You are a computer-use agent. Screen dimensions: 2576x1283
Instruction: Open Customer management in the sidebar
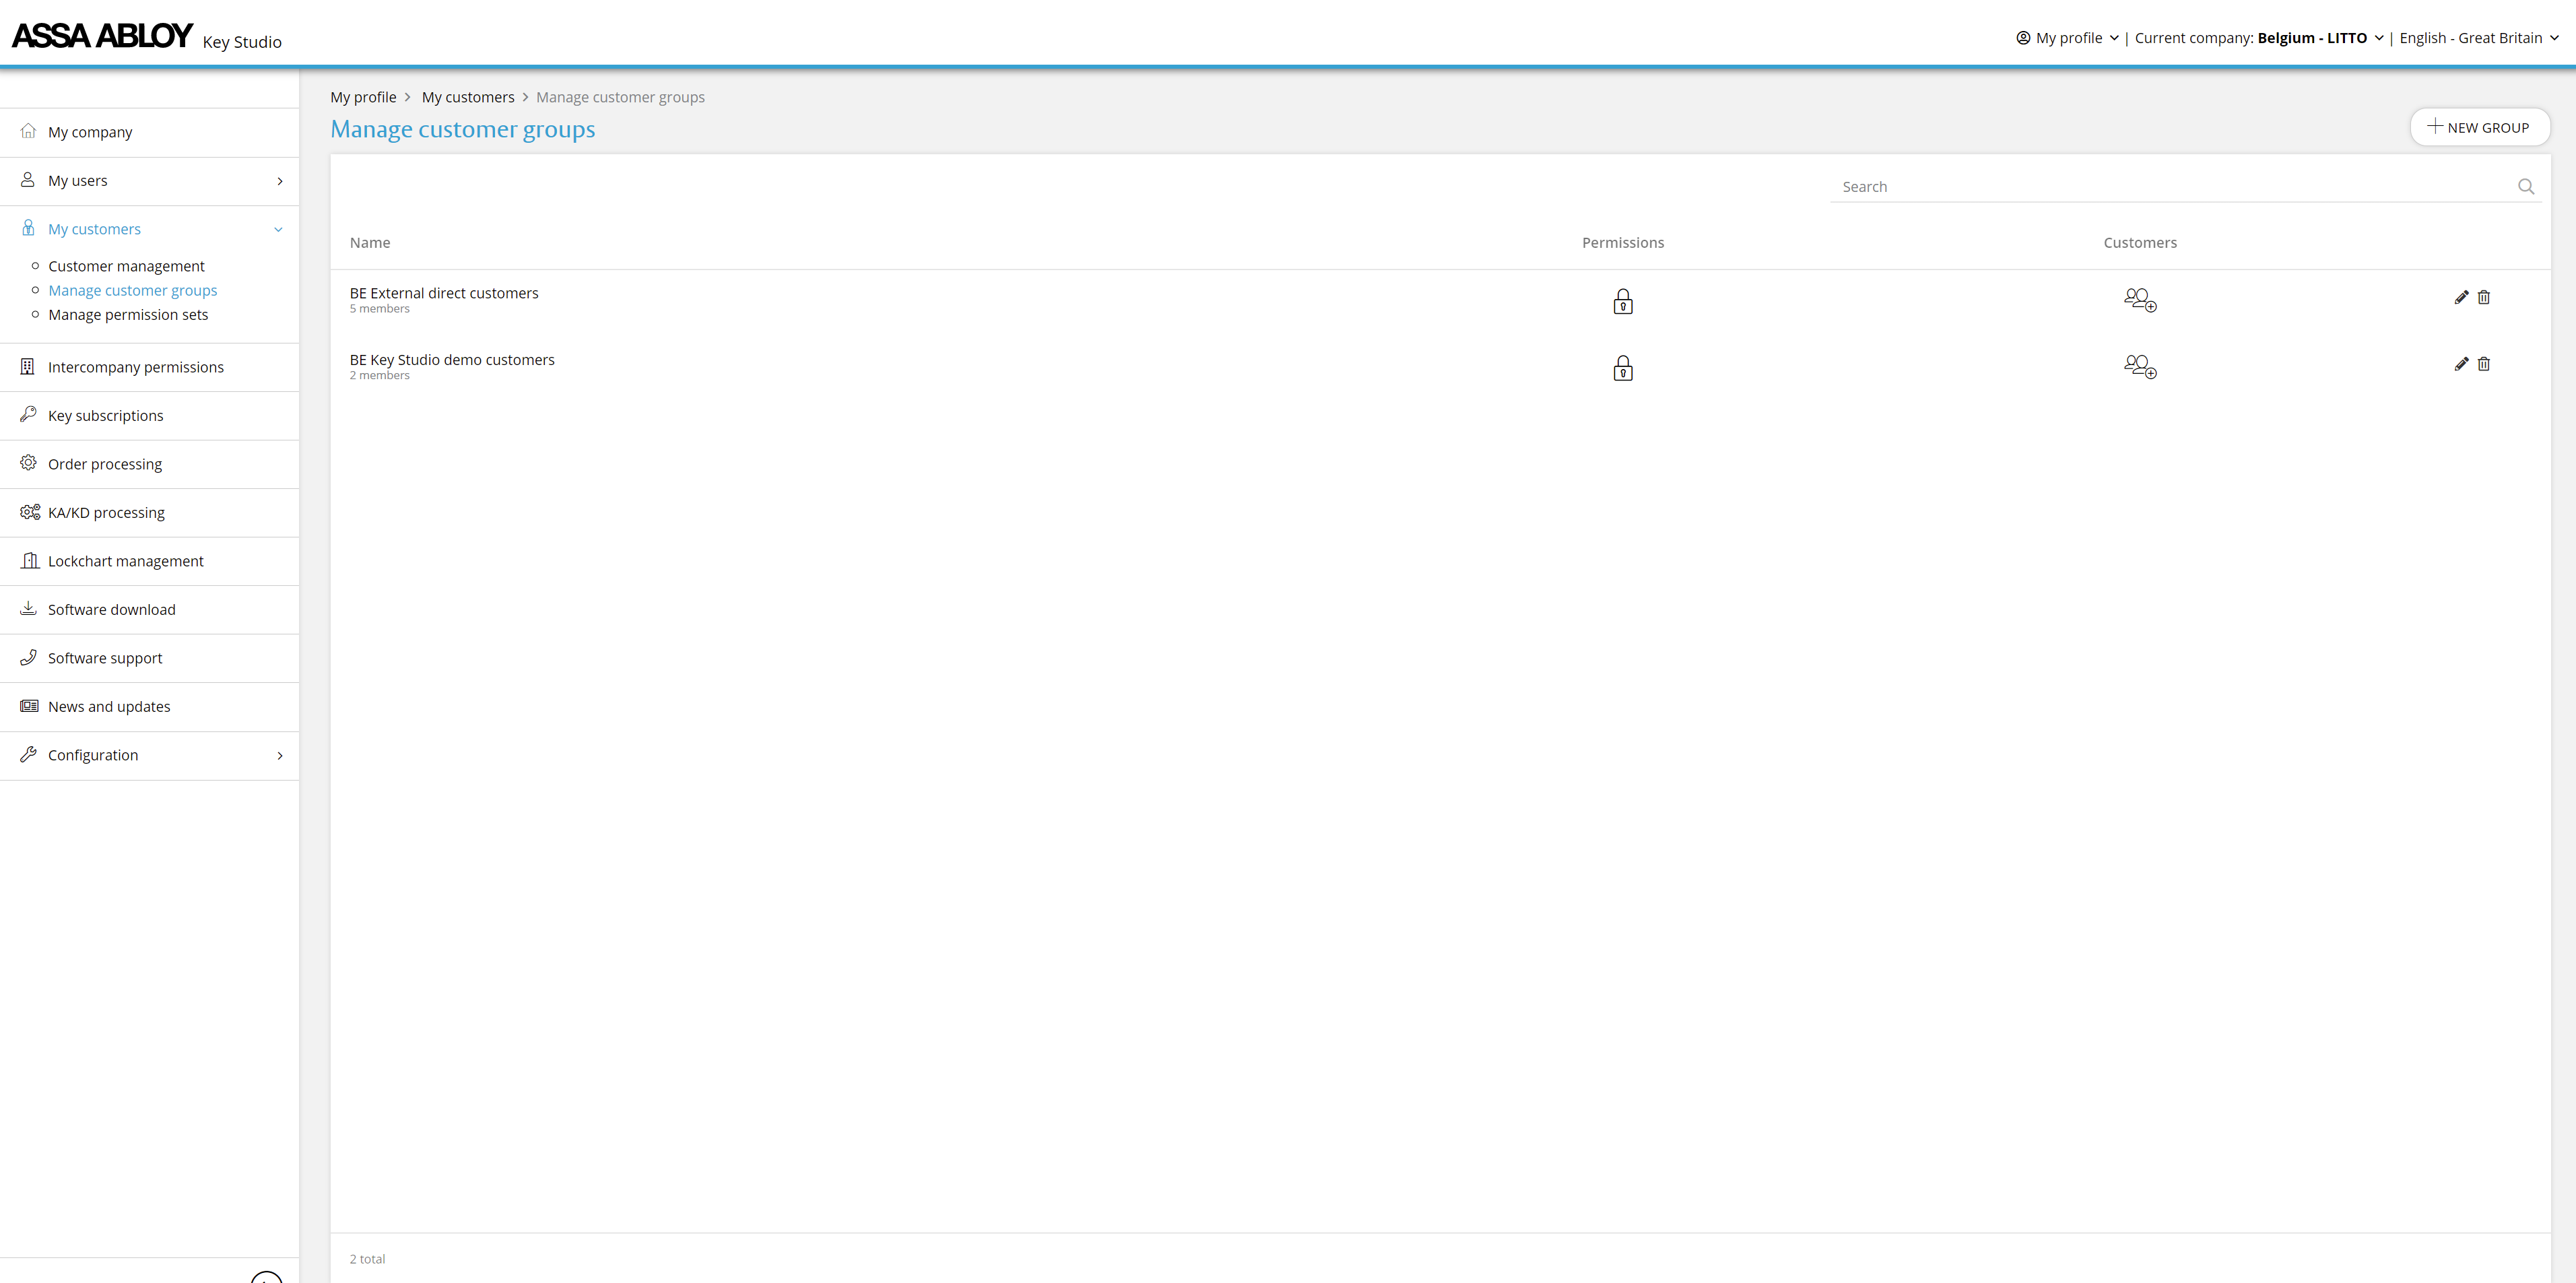point(126,265)
